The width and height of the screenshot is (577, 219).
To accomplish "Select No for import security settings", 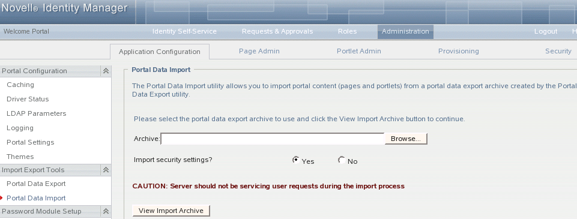I will 342,160.
